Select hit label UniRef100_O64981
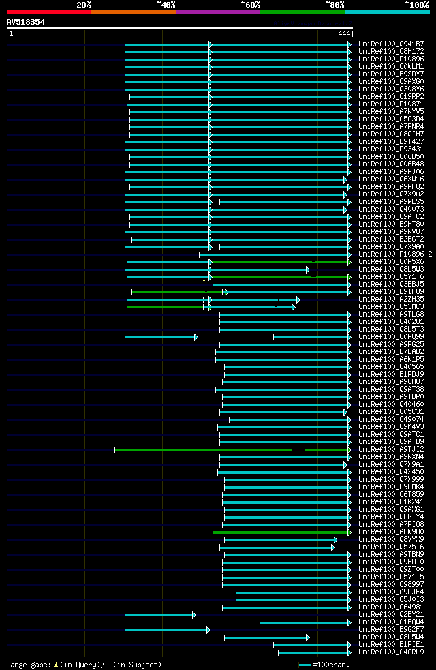 coord(391,607)
